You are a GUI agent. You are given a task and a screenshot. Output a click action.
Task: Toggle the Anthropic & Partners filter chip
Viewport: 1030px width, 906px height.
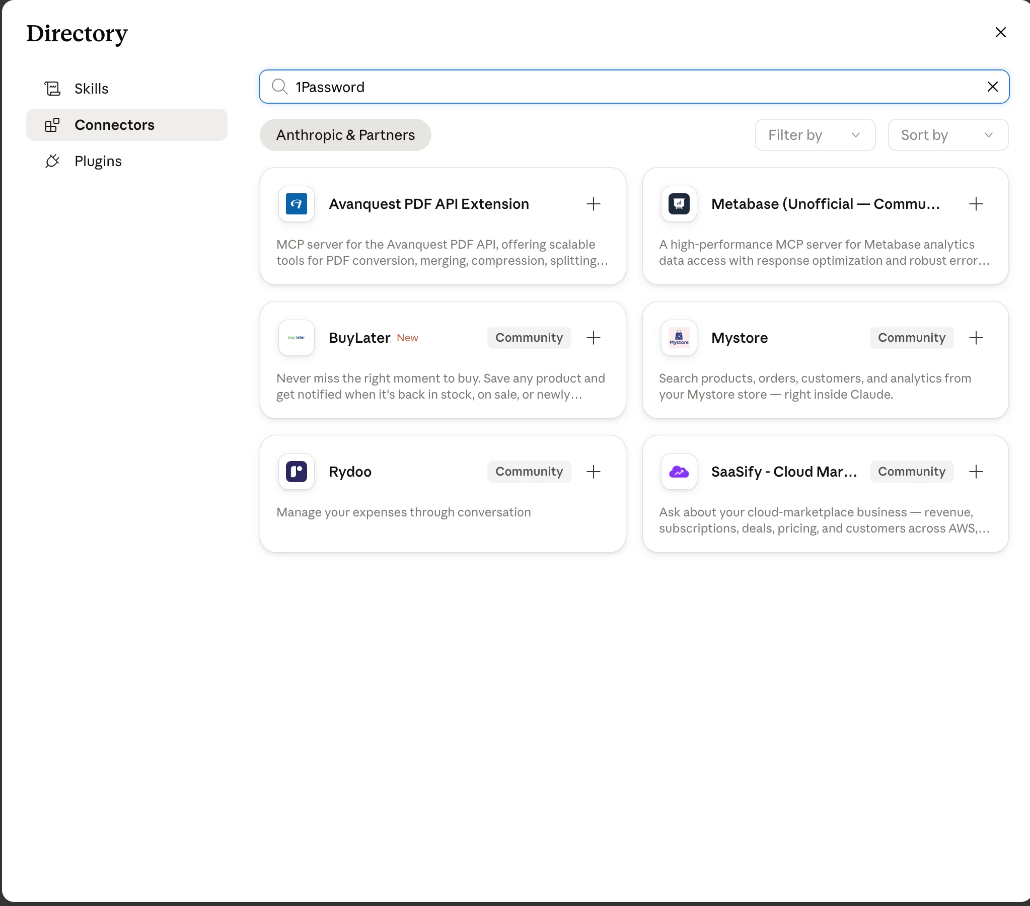click(345, 134)
